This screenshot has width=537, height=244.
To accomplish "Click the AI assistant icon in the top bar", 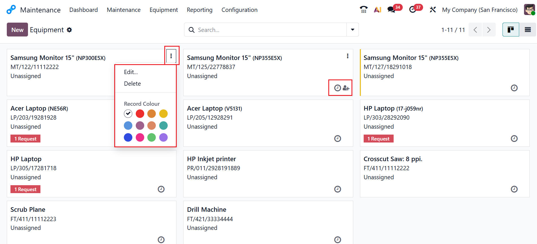I will (378, 10).
